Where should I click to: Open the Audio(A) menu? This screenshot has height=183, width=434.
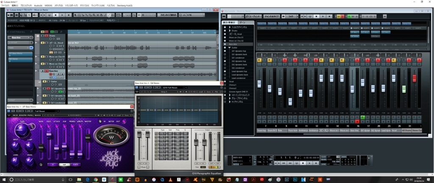pyautogui.click(x=38, y=6)
